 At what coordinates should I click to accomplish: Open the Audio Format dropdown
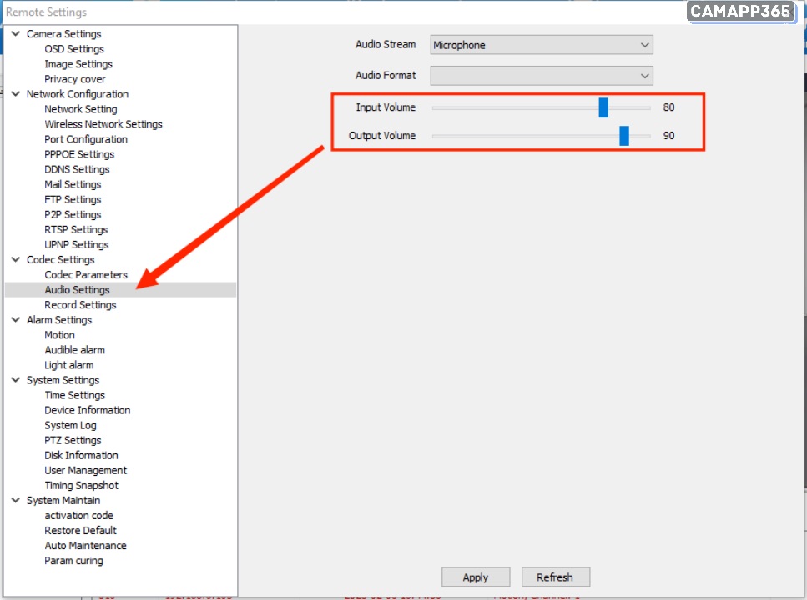(x=541, y=76)
